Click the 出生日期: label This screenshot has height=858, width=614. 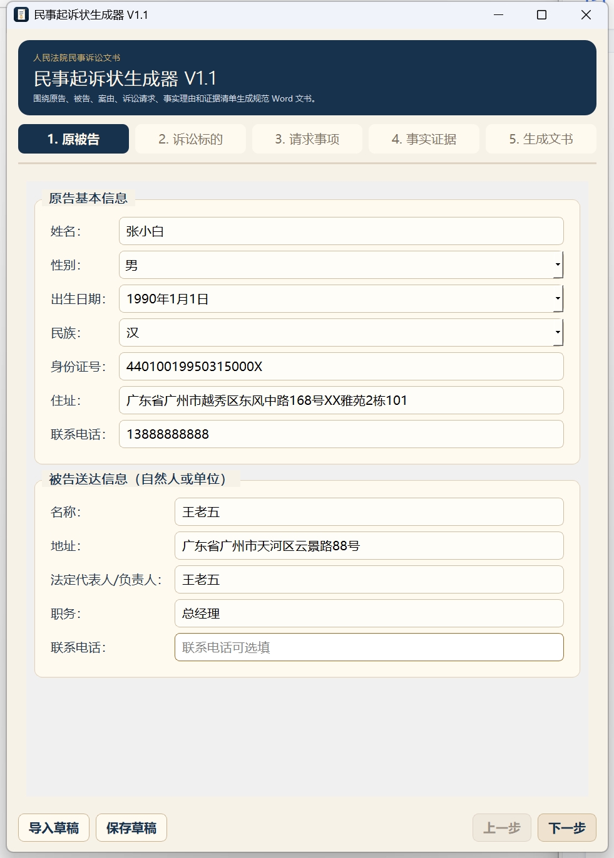78,299
